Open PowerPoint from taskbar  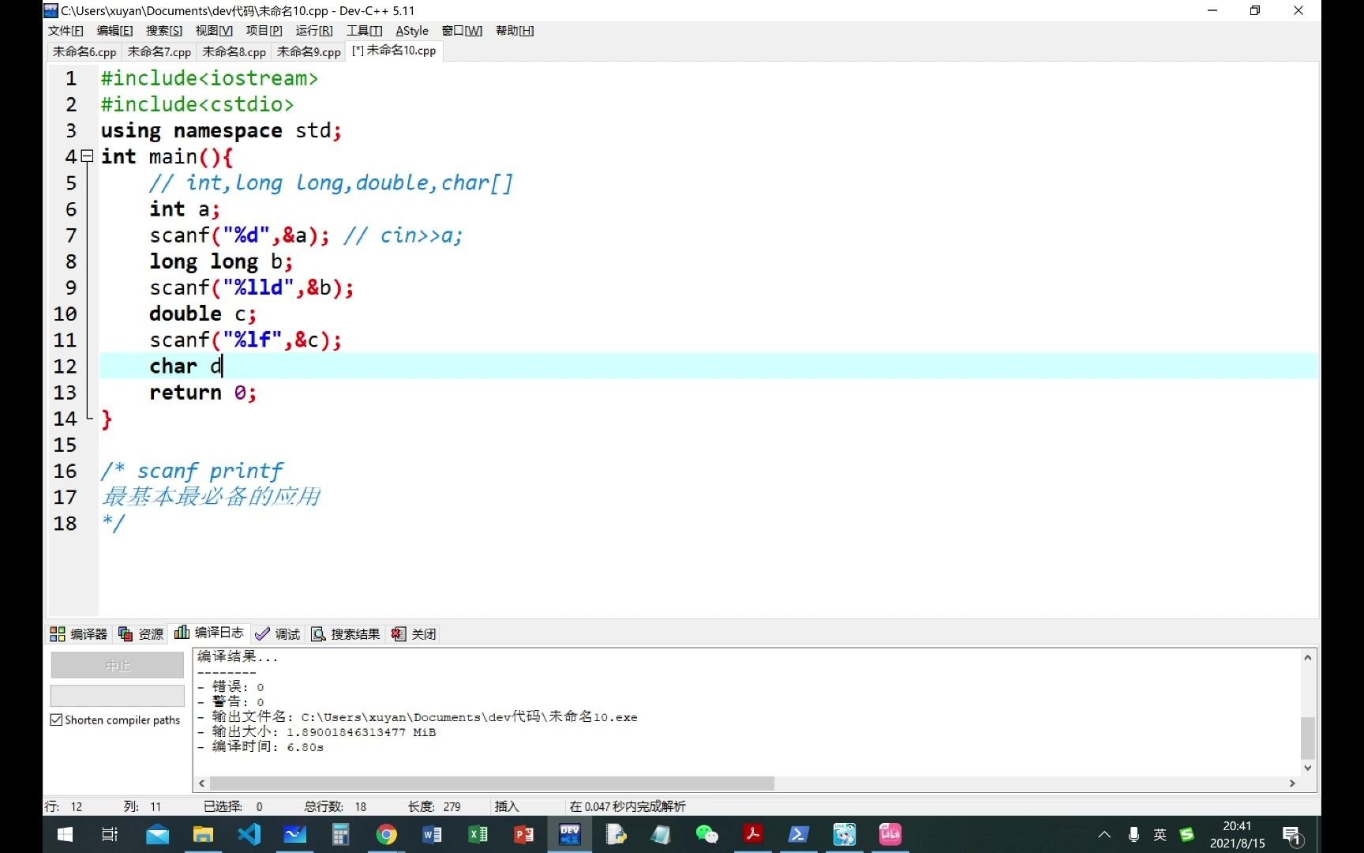(523, 834)
